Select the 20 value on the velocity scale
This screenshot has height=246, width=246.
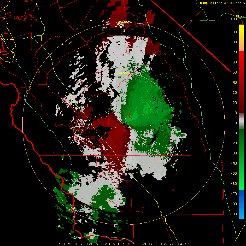click(235, 102)
